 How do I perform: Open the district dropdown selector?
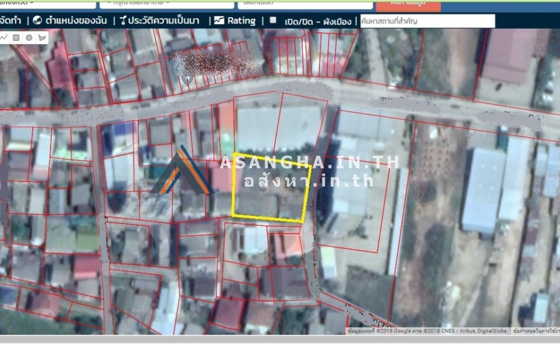166,4
